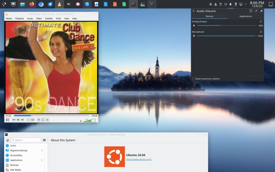Toggle VLC fullscreen mode

(29, 120)
